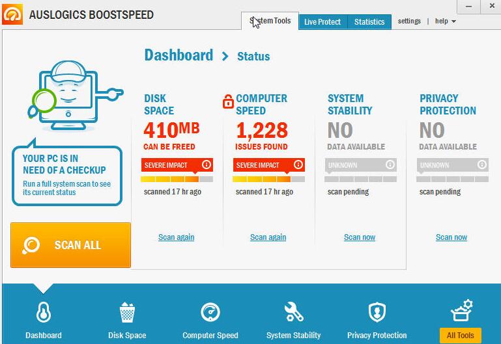This screenshot has height=344, width=501.
Task: Click 'scan pending' under System Stability
Action: click(x=349, y=192)
